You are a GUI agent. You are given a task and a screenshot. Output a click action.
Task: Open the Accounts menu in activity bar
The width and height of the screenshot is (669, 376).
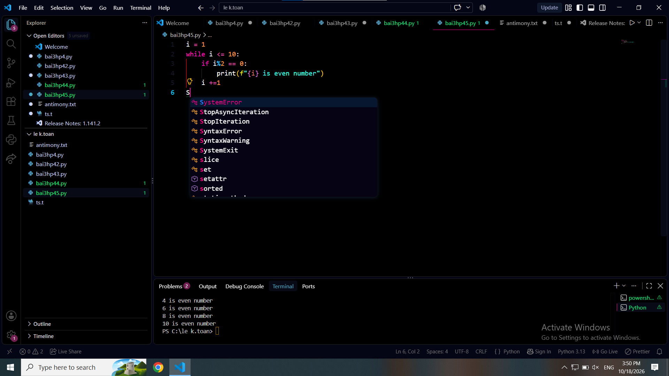(11, 316)
